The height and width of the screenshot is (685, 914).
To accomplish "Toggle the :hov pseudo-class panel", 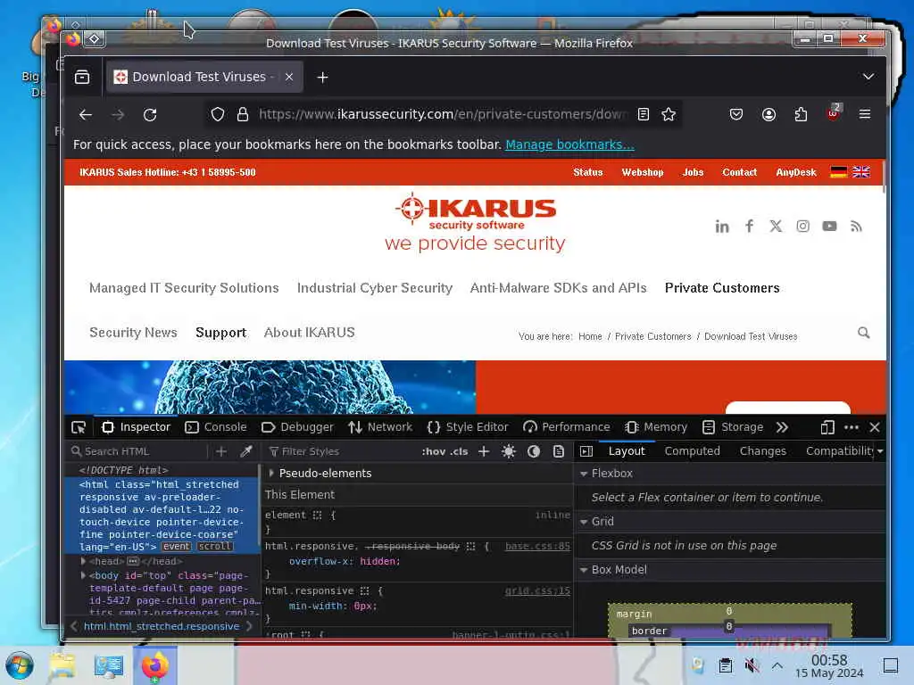I will [x=433, y=451].
